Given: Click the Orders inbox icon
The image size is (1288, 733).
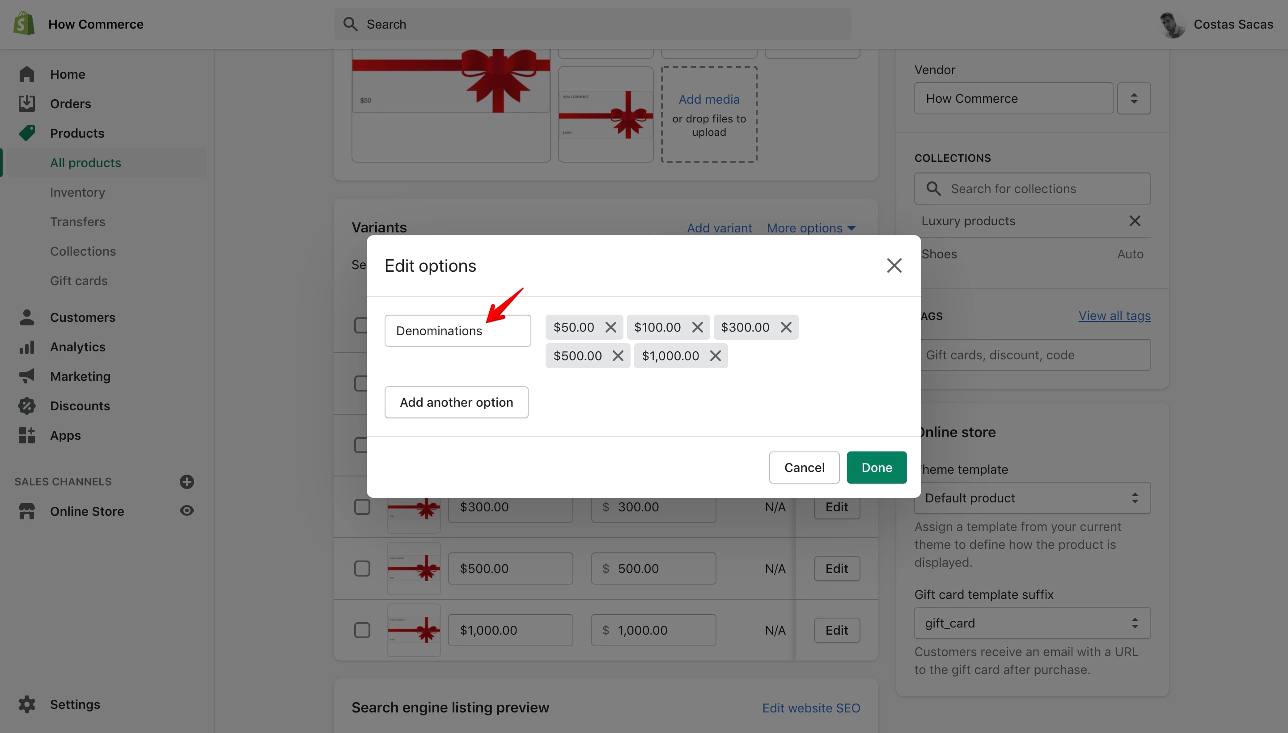Looking at the screenshot, I should 27,103.
